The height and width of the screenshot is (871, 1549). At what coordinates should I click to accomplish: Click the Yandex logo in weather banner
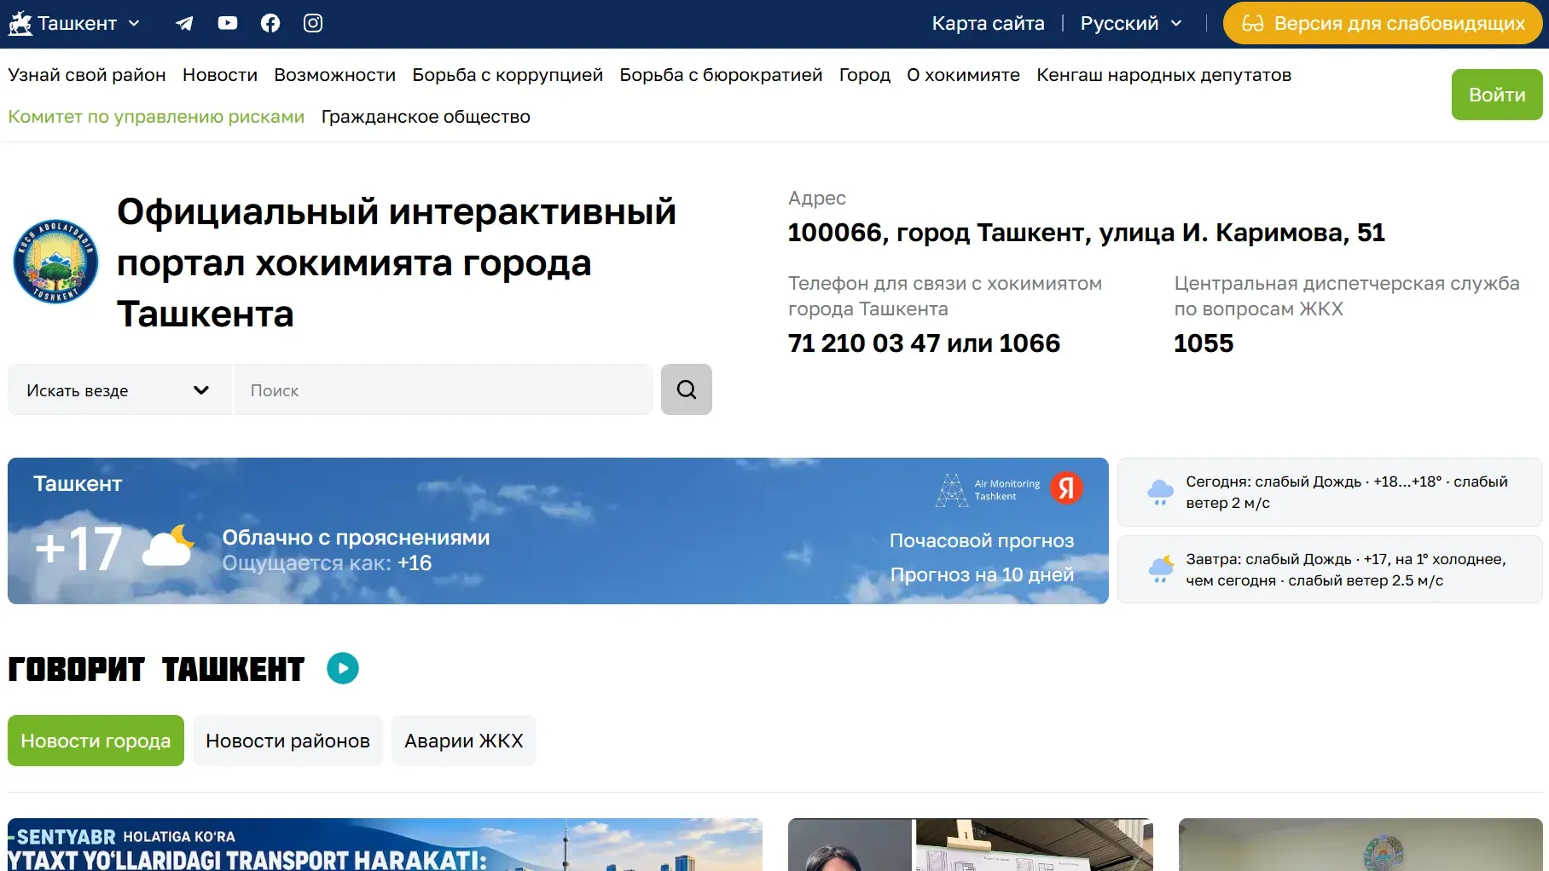(x=1066, y=488)
